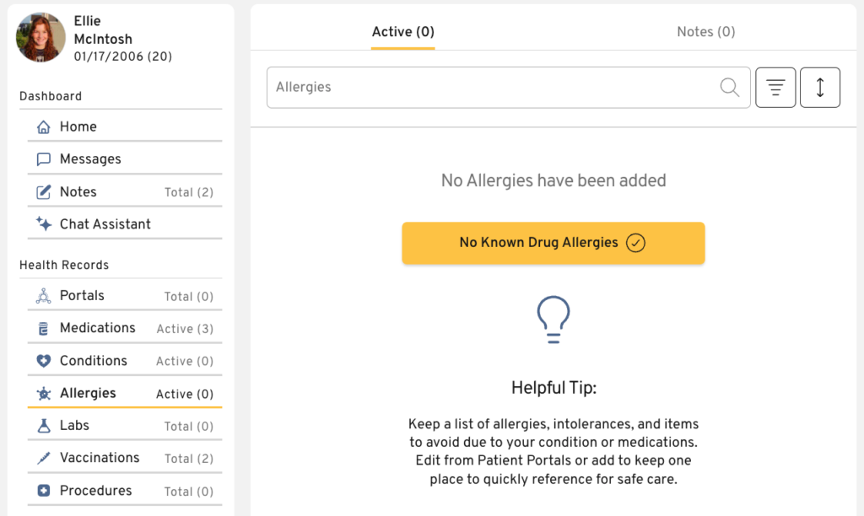Open the allergies filter options
This screenshot has height=516, width=864.
(x=775, y=88)
